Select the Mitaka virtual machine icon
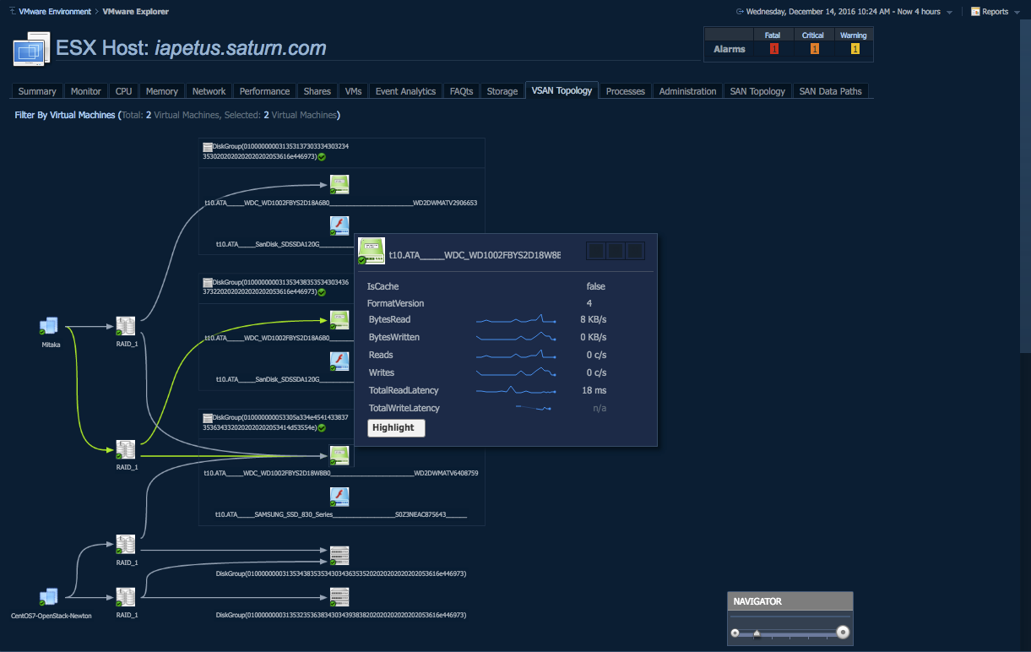This screenshot has height=652, width=1031. coord(49,326)
